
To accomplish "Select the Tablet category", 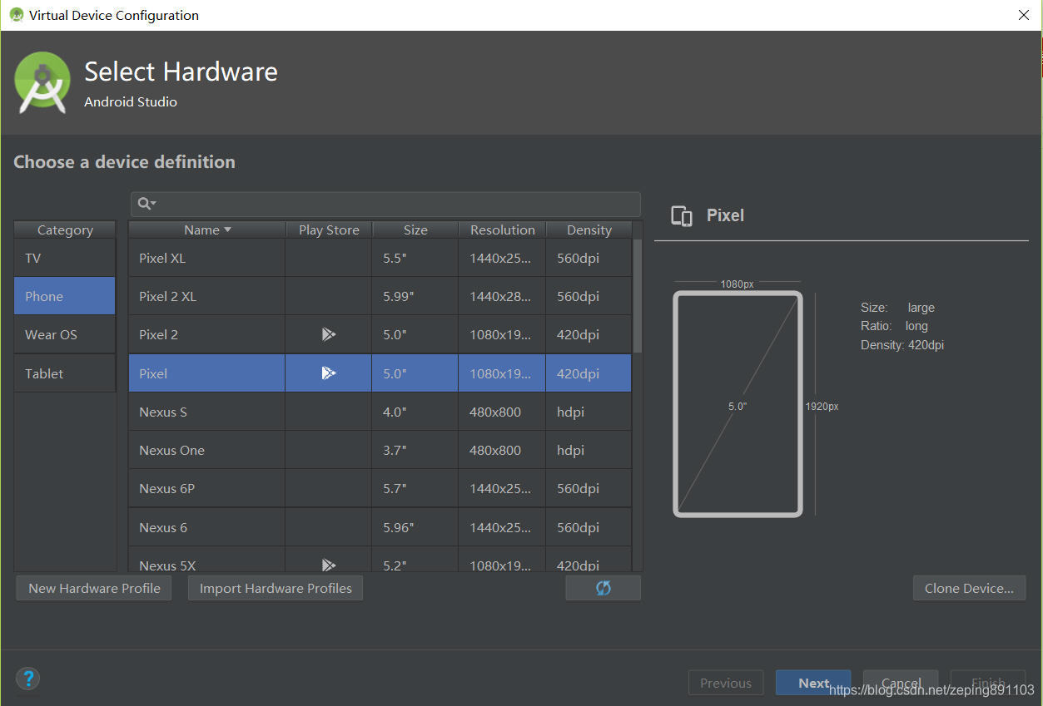I will tap(65, 373).
